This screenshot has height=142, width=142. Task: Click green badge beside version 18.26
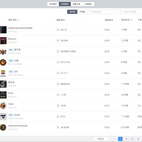[x=58, y=106]
